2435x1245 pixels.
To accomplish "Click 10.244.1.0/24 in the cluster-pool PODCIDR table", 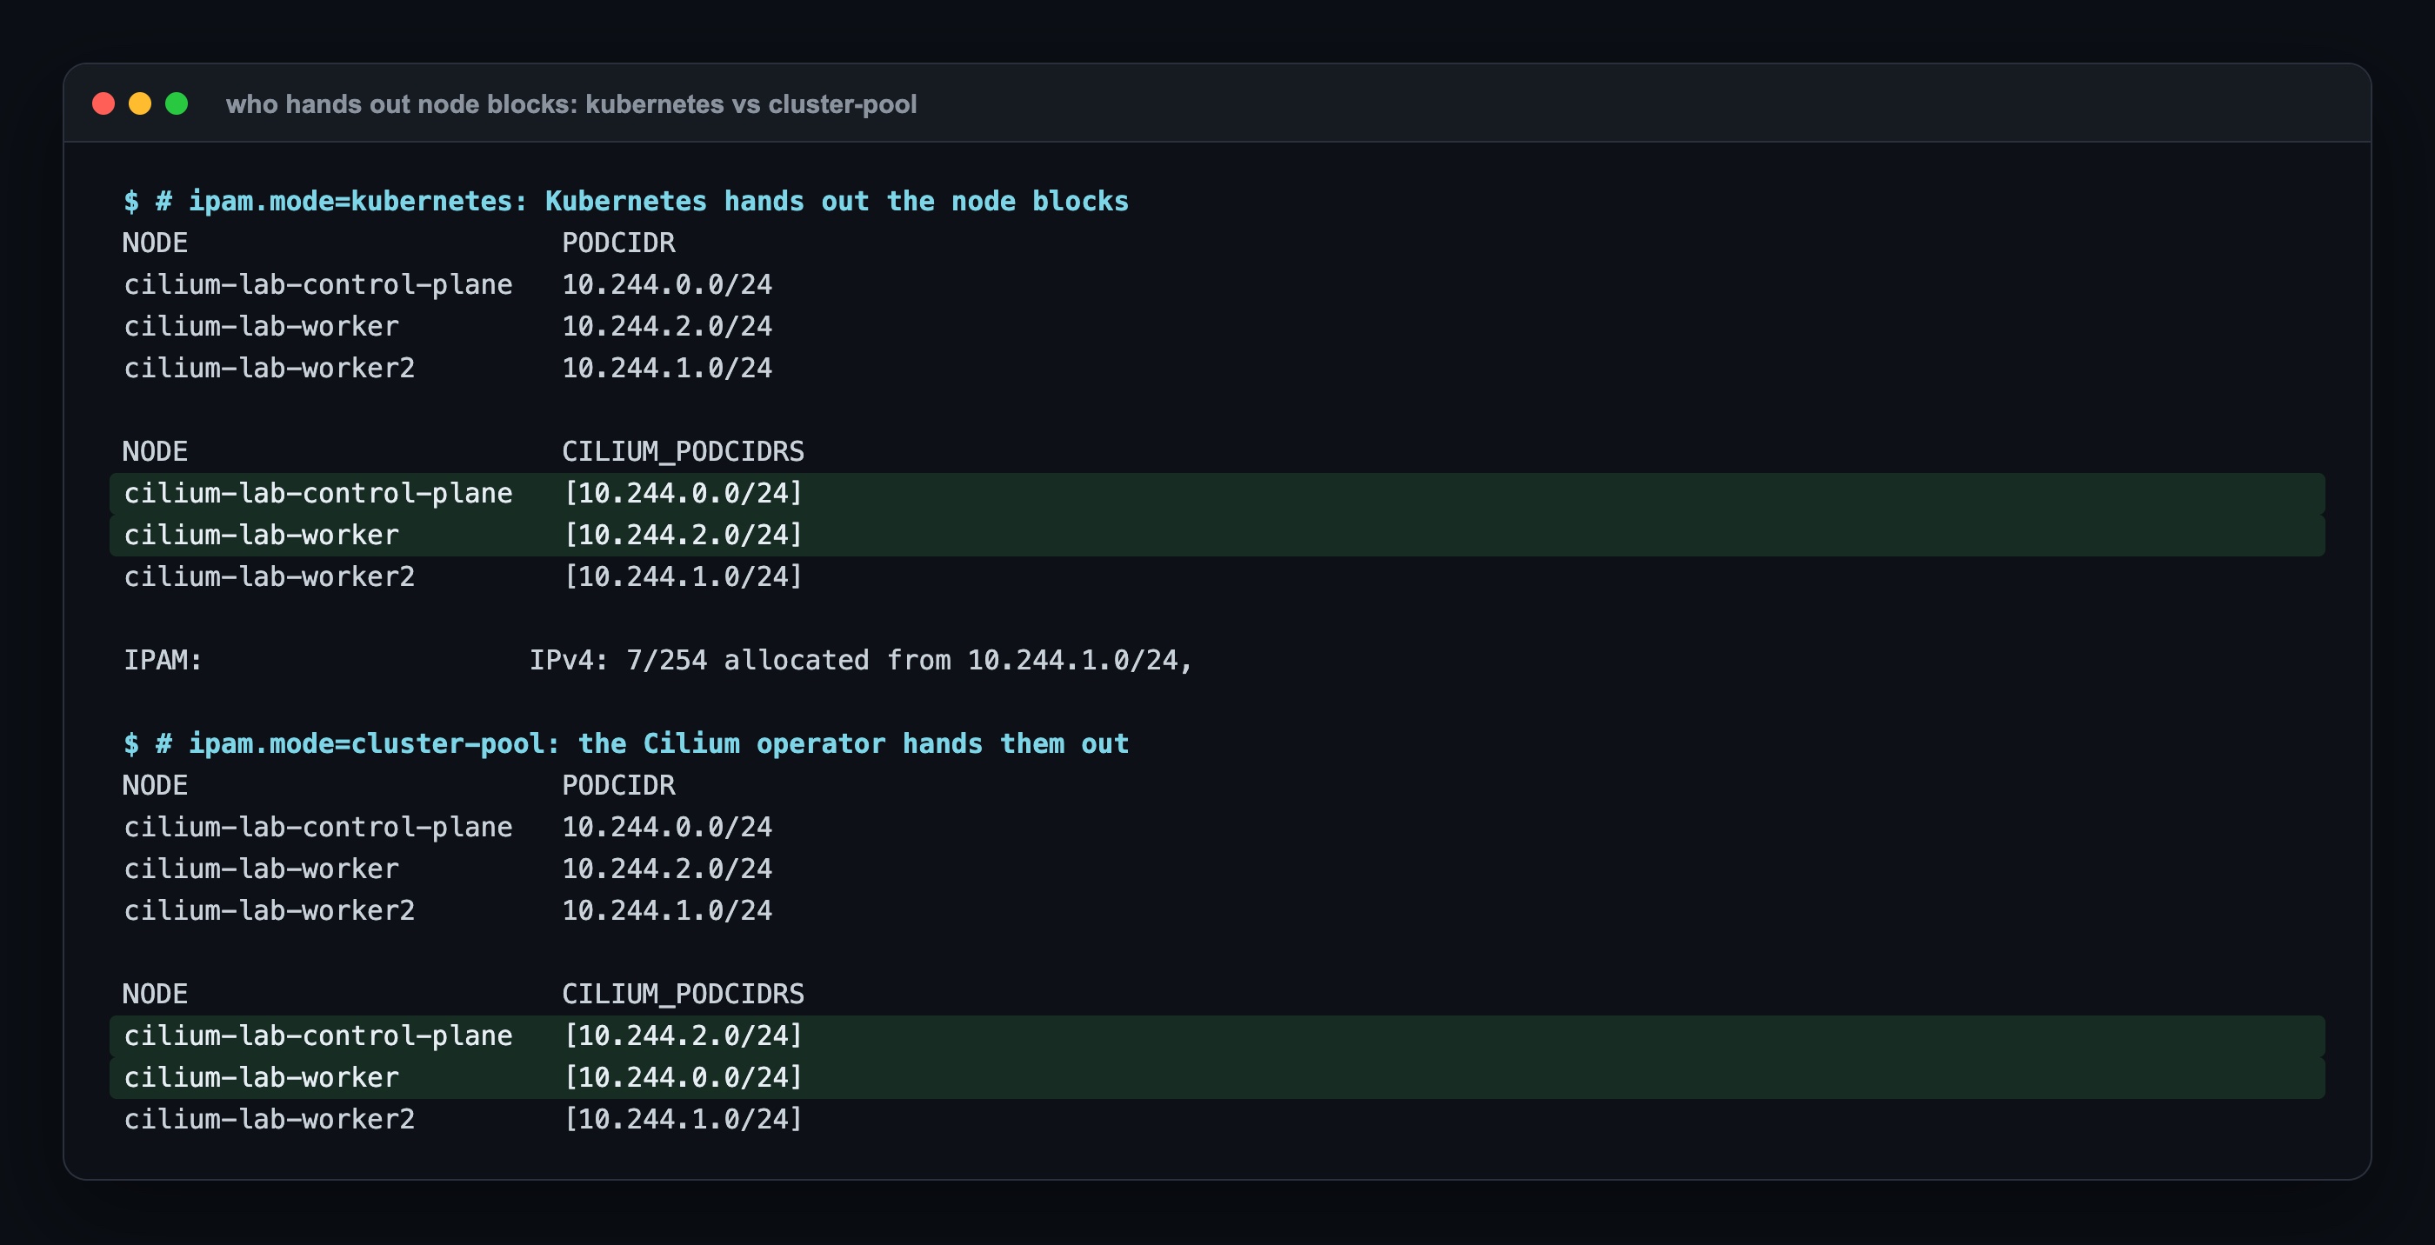I will [x=666, y=910].
